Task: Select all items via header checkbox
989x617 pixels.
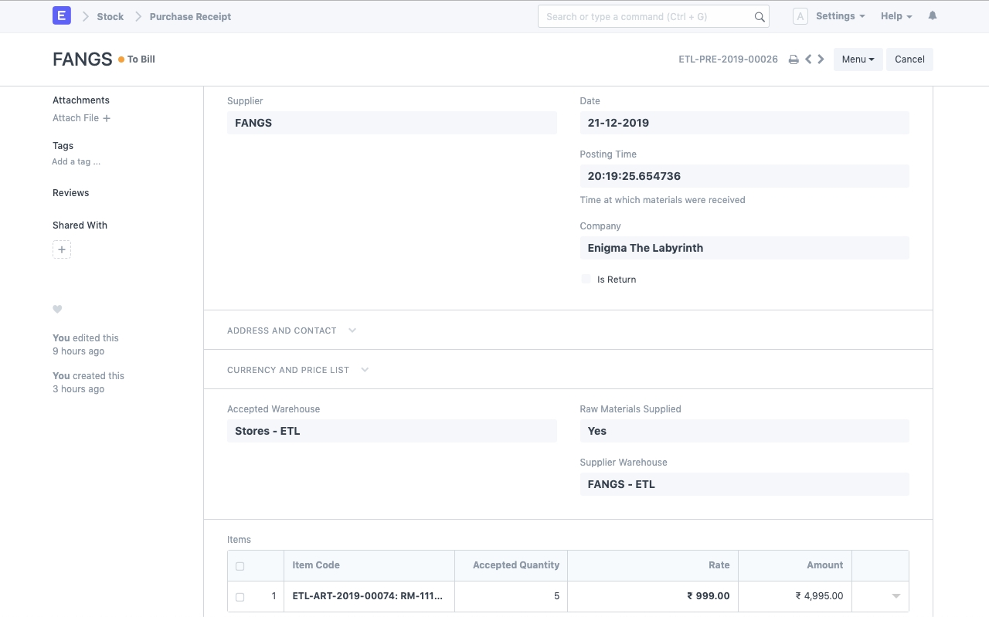Action: coord(240,566)
